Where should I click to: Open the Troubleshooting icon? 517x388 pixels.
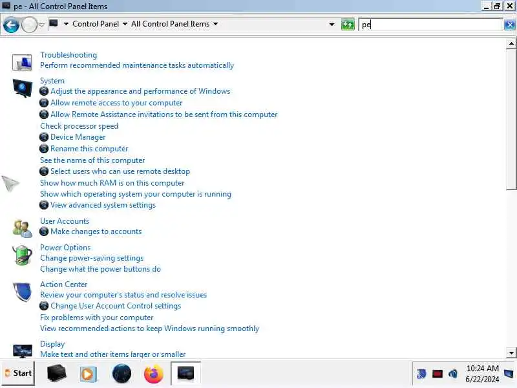(22, 62)
